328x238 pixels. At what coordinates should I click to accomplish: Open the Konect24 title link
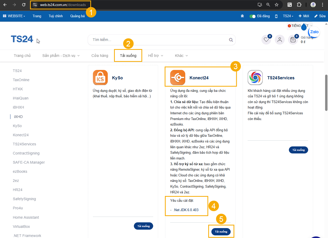click(199, 78)
